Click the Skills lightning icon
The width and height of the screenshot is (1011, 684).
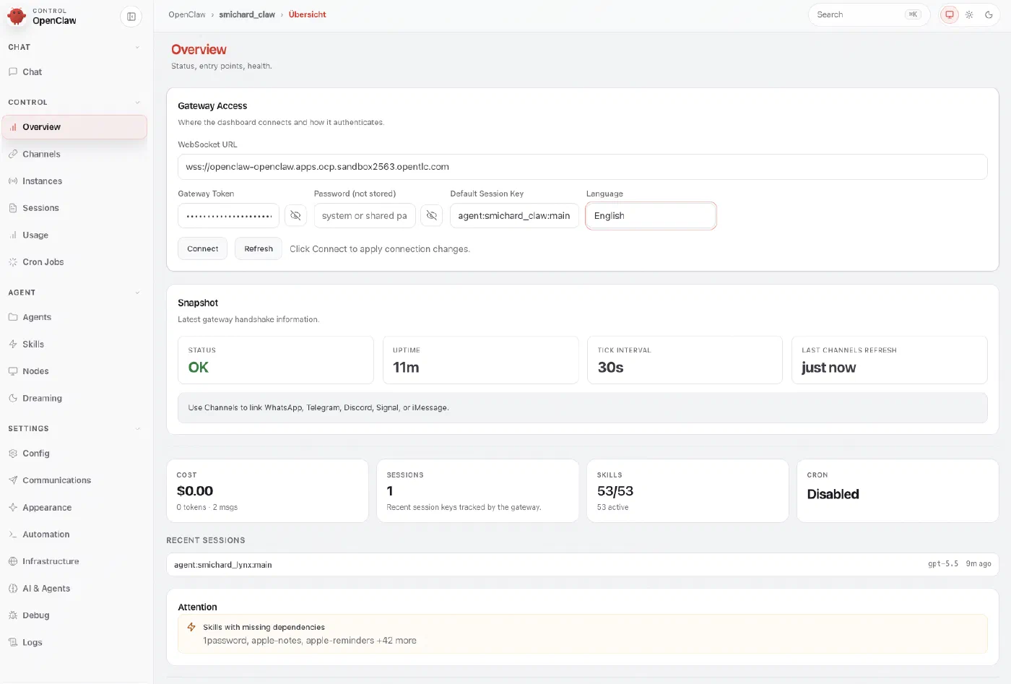coord(13,344)
